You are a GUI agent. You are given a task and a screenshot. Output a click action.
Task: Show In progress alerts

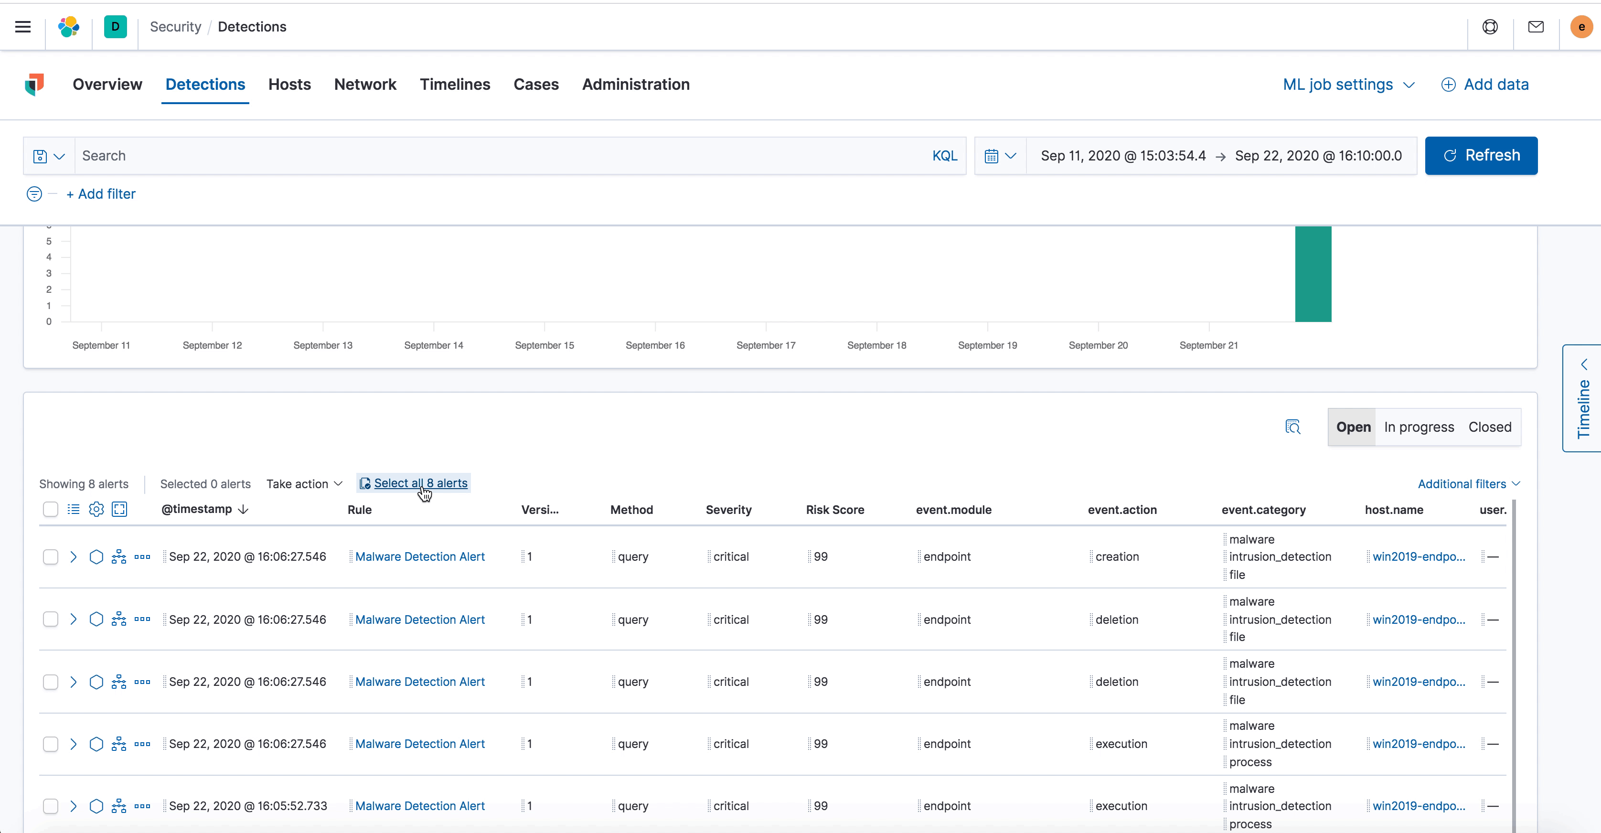pyautogui.click(x=1419, y=427)
